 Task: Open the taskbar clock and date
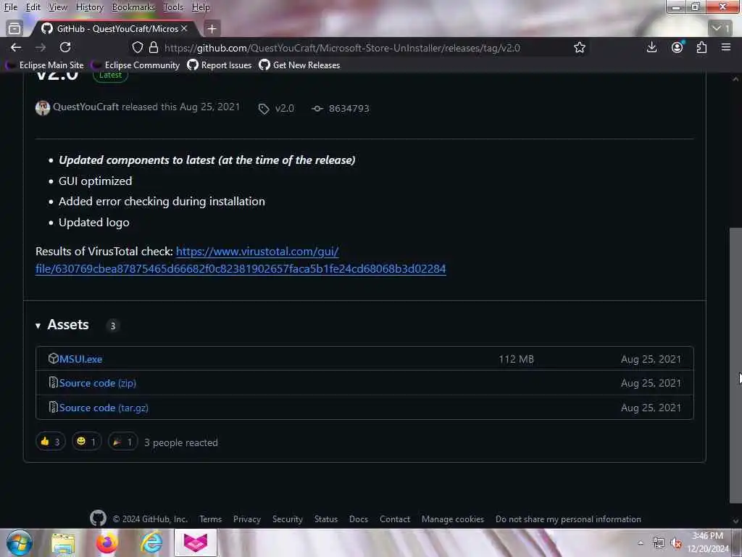[707, 542]
